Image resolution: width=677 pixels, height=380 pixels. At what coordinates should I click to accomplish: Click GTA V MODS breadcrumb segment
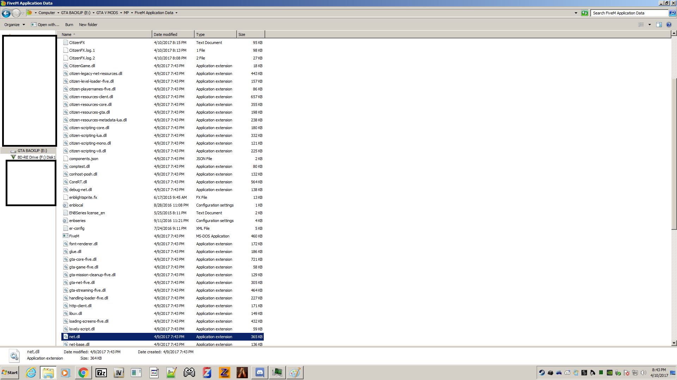(x=107, y=13)
